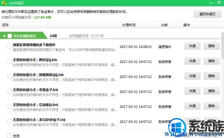
Task: Restore the 在线驱动.lnk shortcut entry
Action: coord(193,106)
